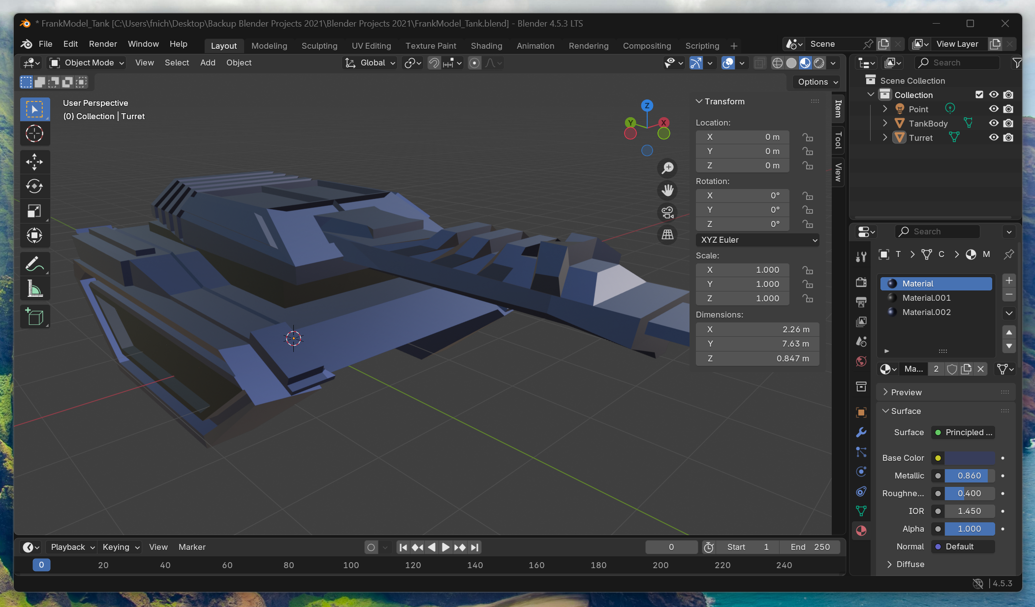The width and height of the screenshot is (1035, 607).
Task: Toggle camera view button in viewport
Action: (x=667, y=213)
